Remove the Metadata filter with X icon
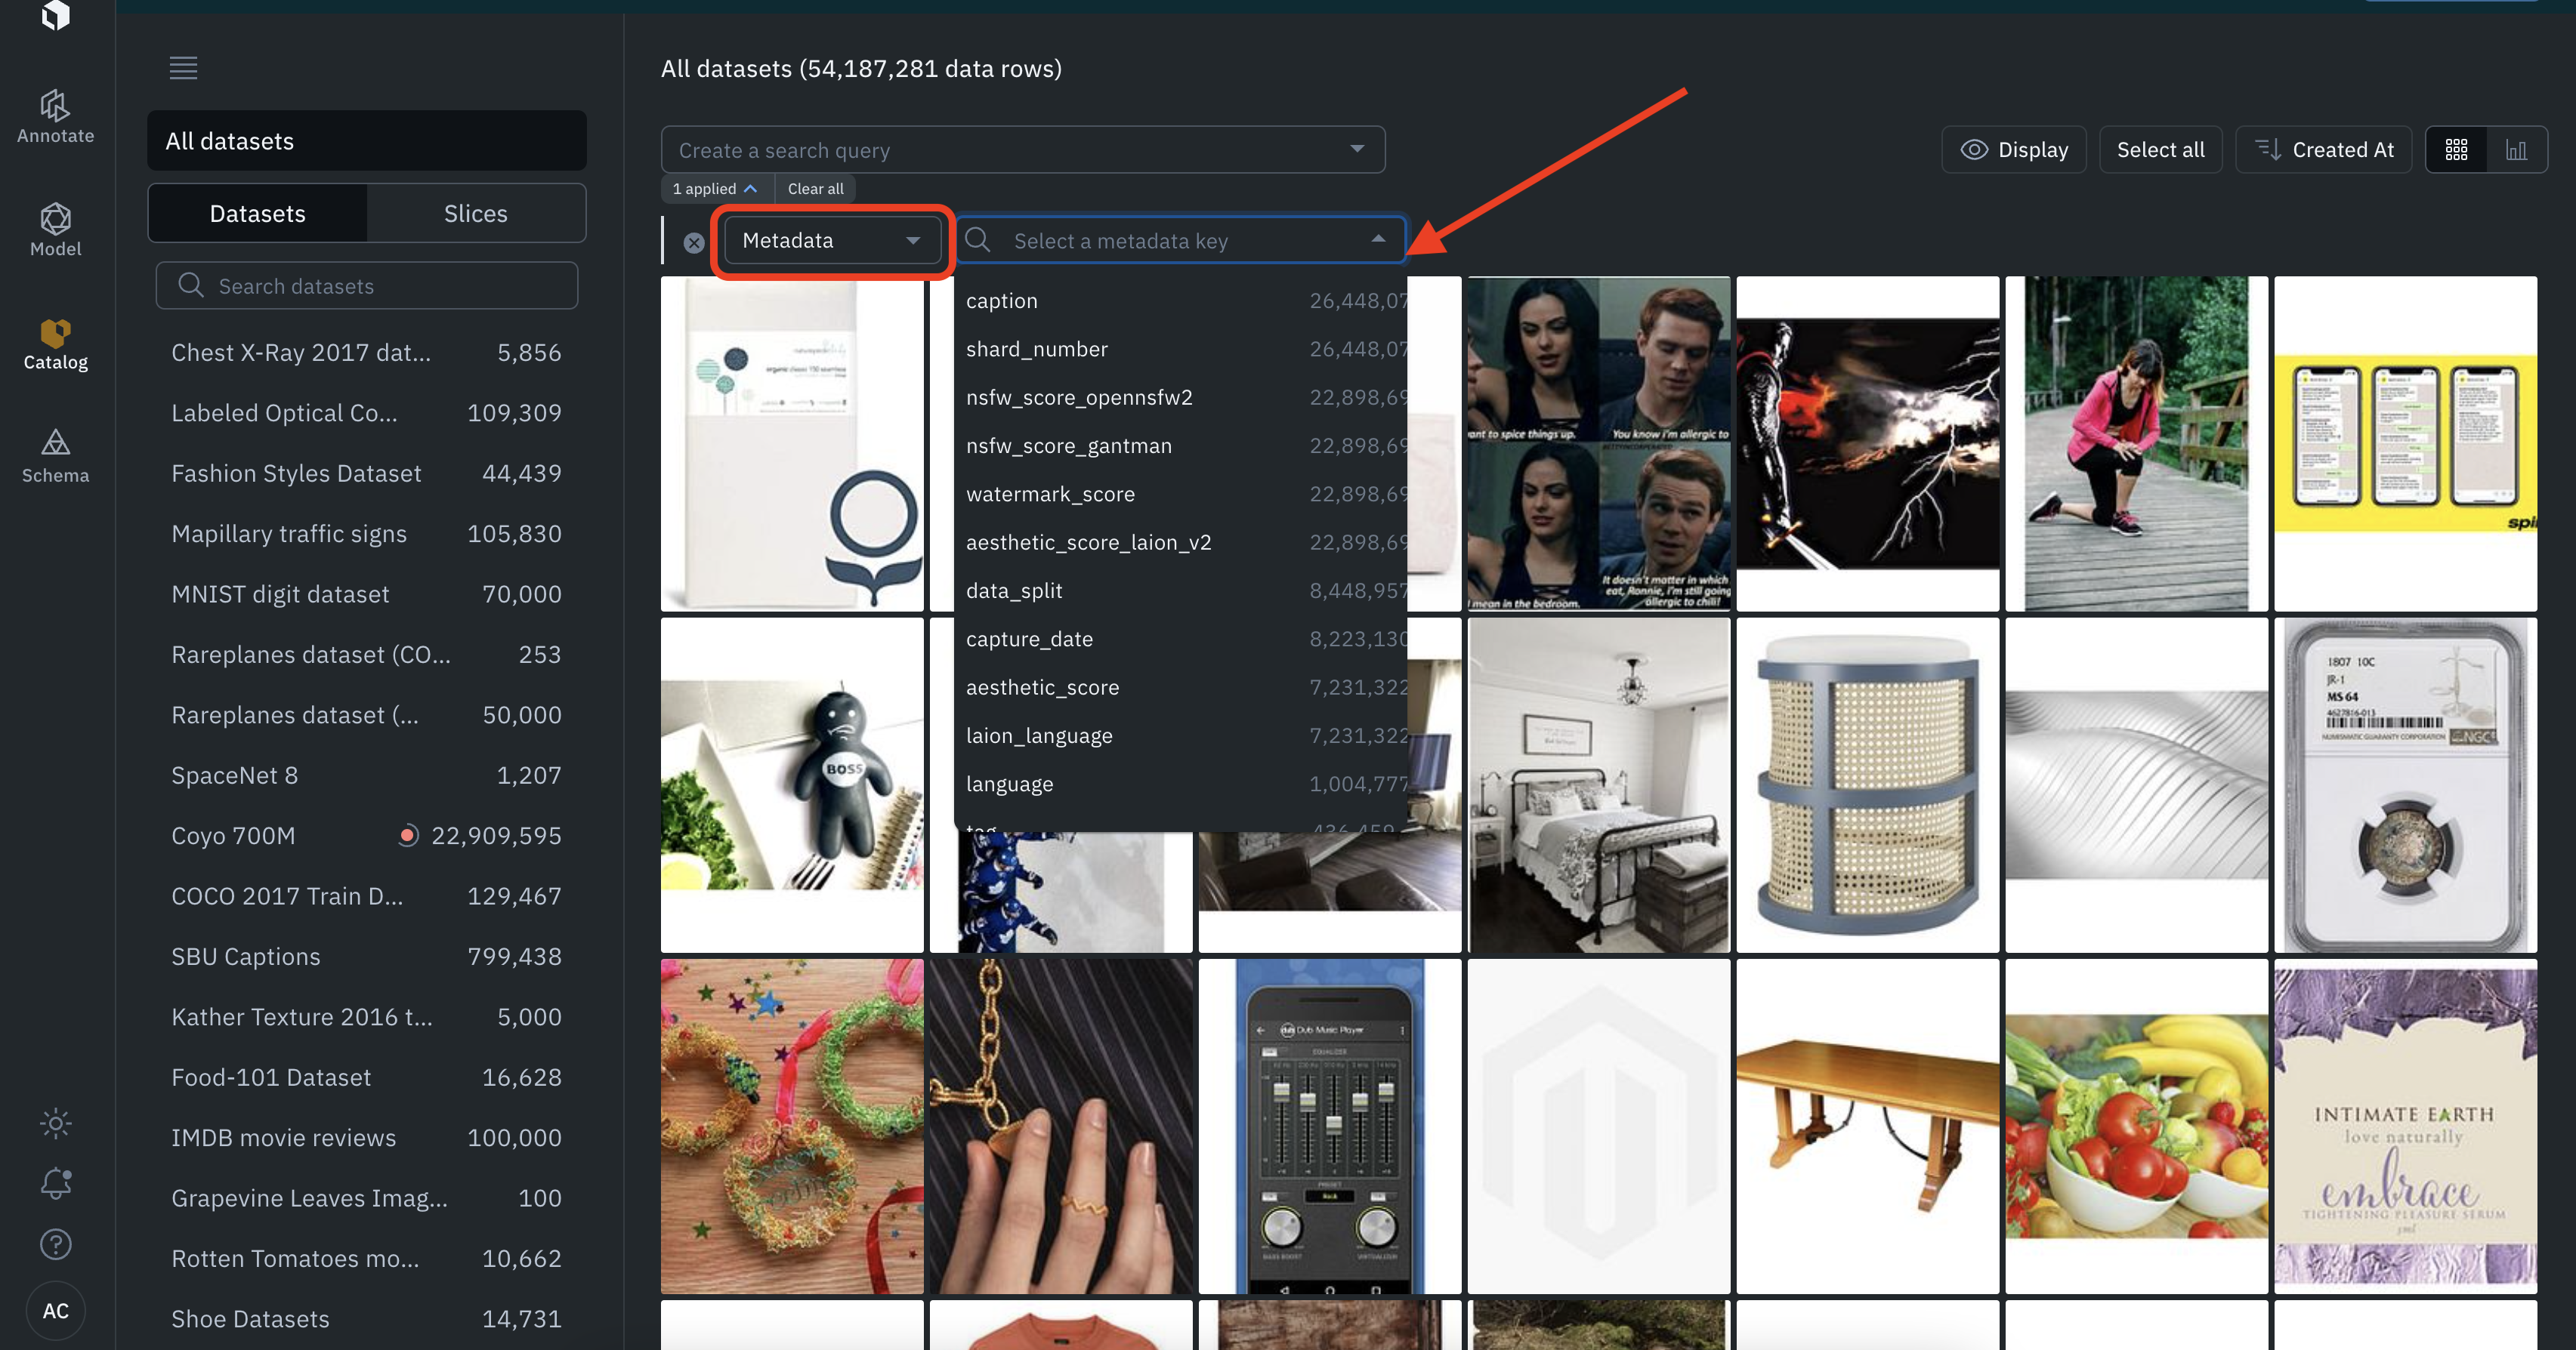This screenshot has width=2576, height=1350. pos(694,242)
